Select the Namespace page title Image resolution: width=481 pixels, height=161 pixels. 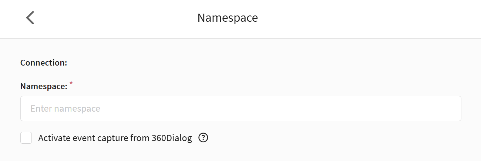[228, 18]
